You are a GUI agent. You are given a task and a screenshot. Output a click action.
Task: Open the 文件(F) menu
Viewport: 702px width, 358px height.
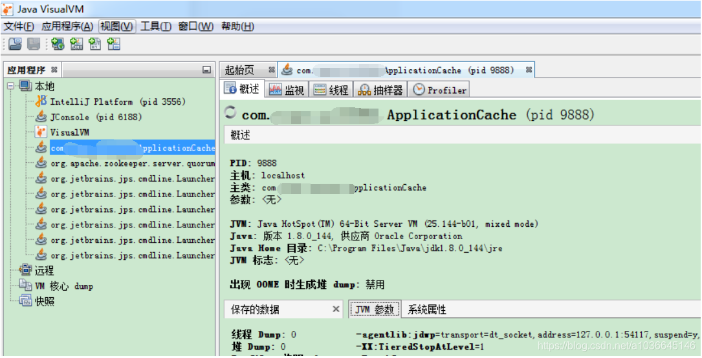tap(19, 26)
